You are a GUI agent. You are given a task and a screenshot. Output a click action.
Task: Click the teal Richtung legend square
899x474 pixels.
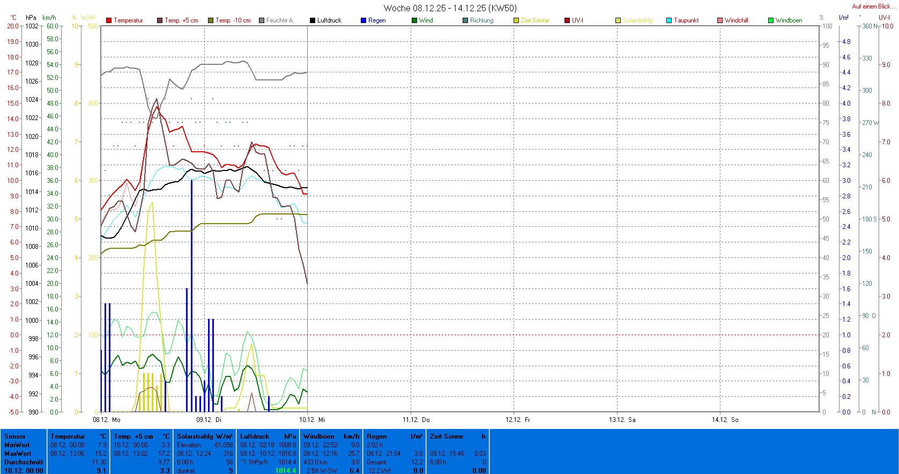(465, 20)
